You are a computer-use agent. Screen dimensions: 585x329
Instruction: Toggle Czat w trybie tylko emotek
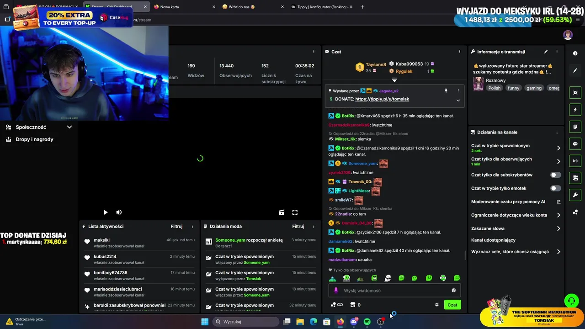click(x=555, y=188)
